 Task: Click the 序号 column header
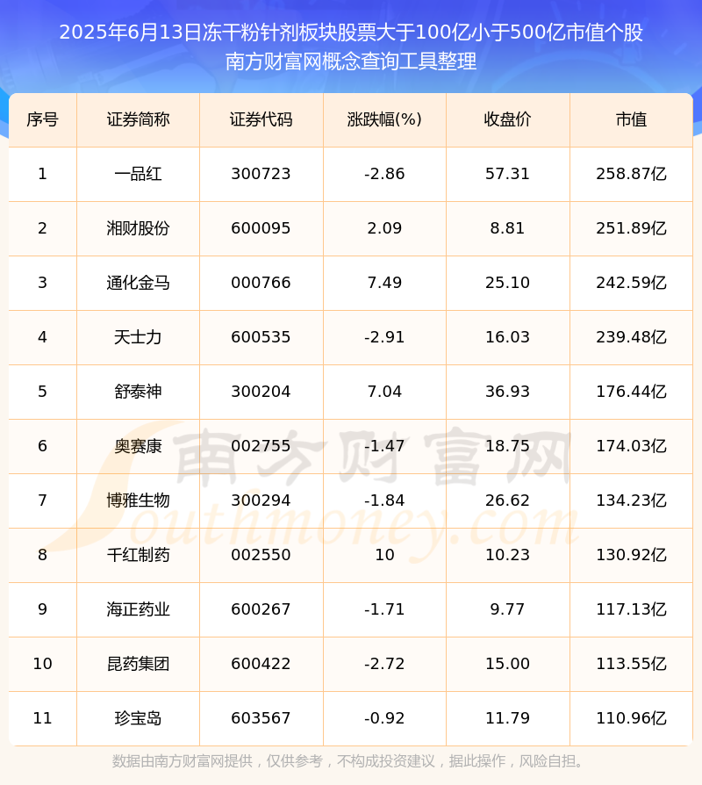coord(42,119)
